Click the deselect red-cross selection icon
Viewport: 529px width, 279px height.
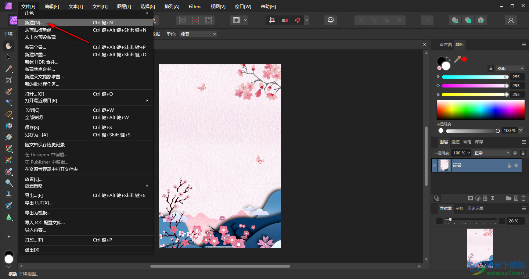pos(195,20)
